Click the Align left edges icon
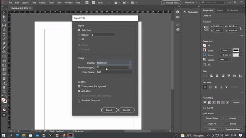This screenshot has height=138, width=246. pos(211,76)
